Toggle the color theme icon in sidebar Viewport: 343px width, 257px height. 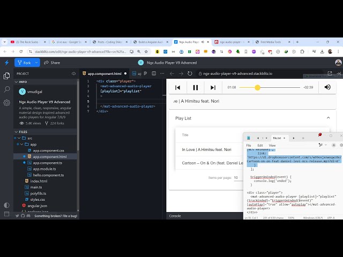[x=6, y=205]
